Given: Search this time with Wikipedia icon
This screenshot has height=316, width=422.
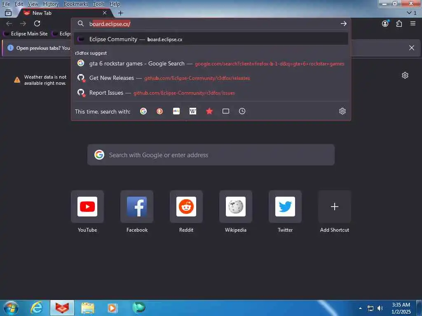Looking at the screenshot, I should coord(193,111).
